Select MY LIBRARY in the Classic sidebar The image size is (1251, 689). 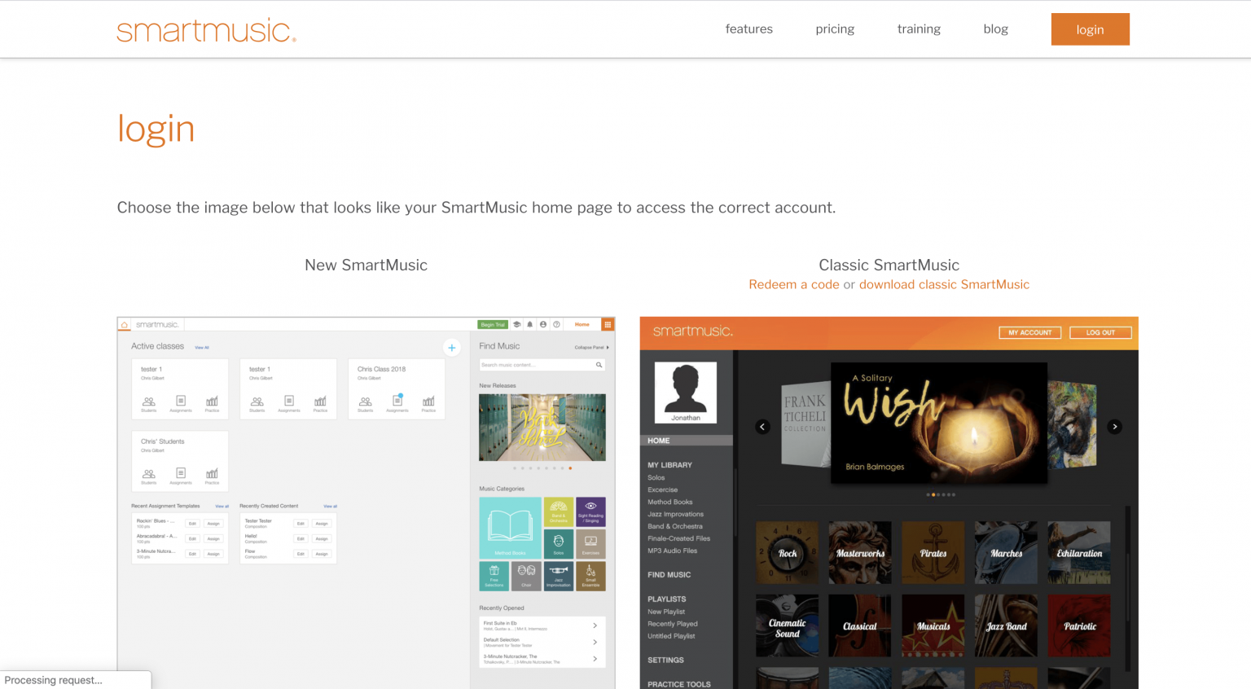(x=669, y=465)
